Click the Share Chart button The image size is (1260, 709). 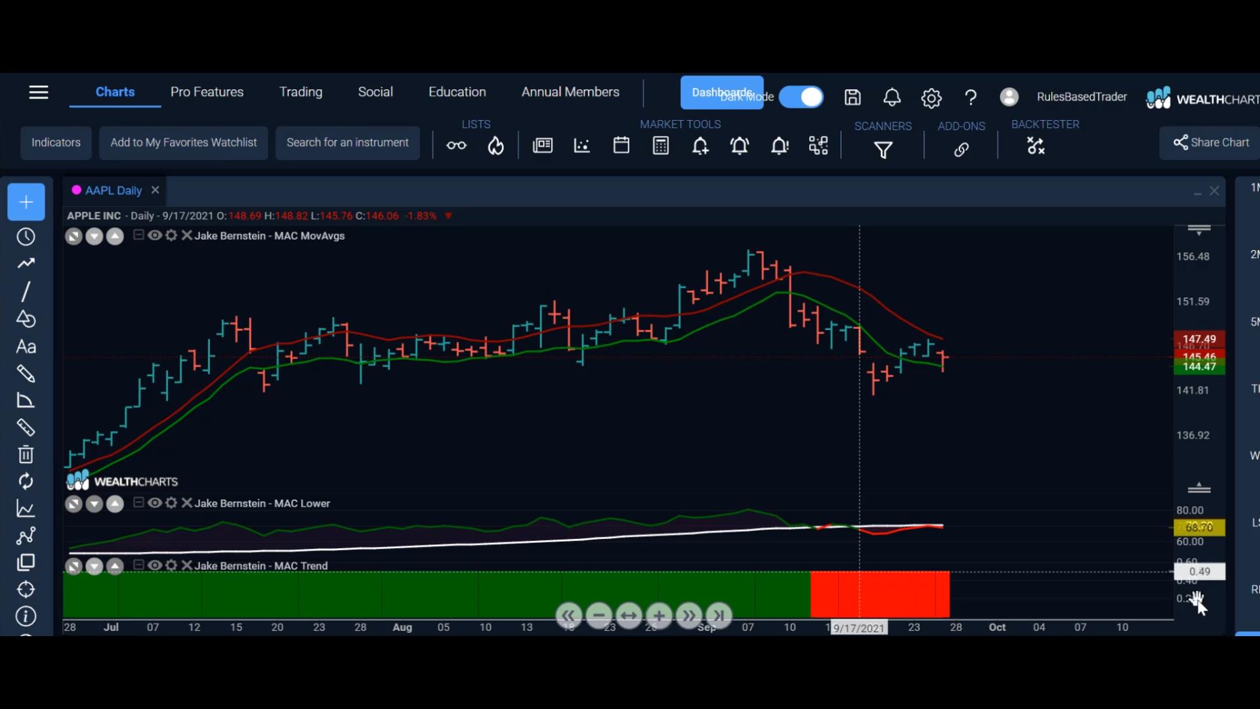coord(1211,142)
